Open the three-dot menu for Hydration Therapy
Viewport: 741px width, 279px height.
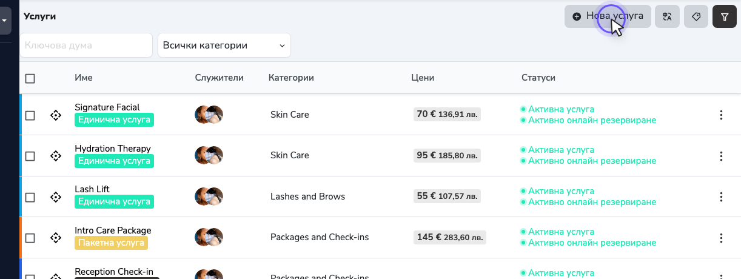click(721, 156)
